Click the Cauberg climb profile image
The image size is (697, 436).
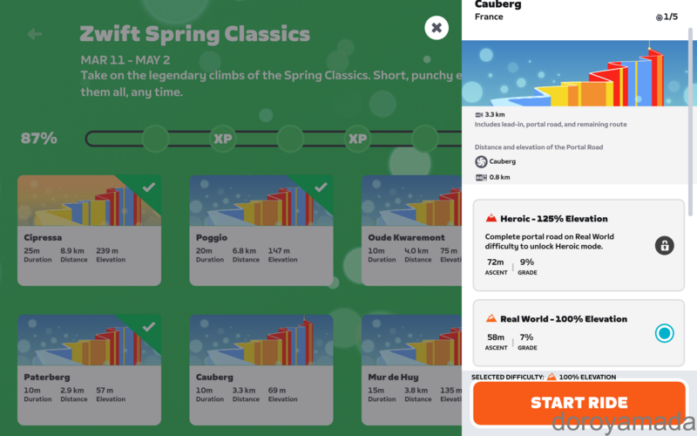(579, 73)
